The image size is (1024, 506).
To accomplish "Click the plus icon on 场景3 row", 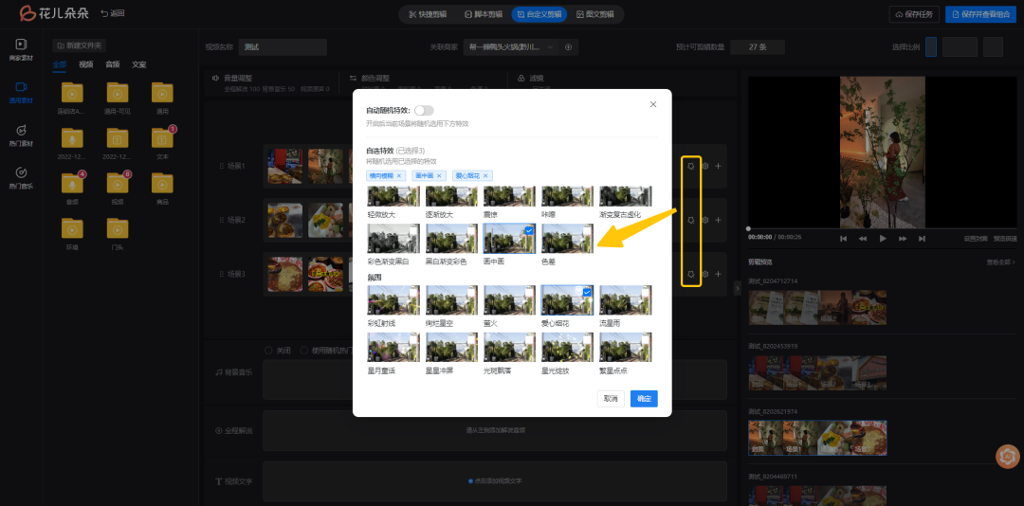I will pyautogui.click(x=718, y=274).
